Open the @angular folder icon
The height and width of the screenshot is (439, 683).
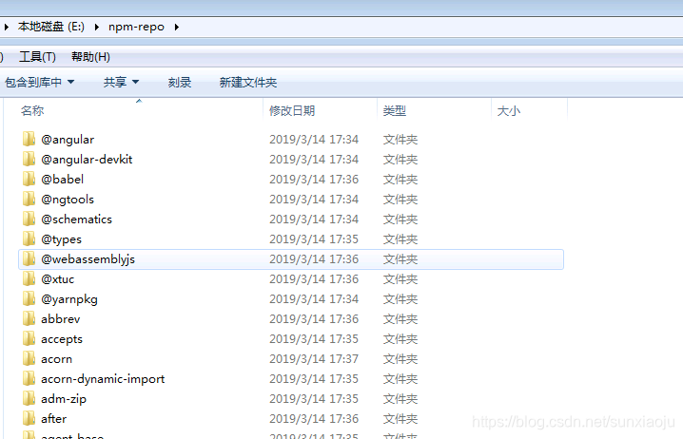tap(29, 140)
